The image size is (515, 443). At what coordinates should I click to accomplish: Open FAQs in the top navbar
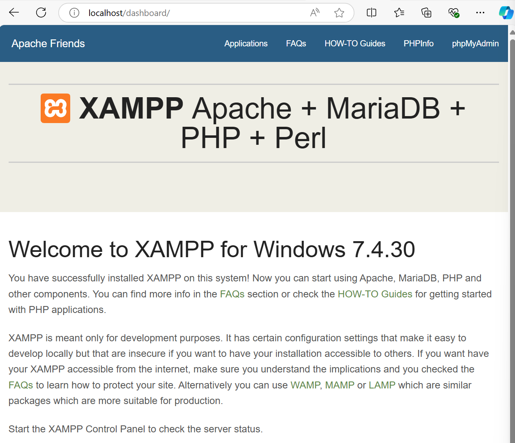[296, 43]
